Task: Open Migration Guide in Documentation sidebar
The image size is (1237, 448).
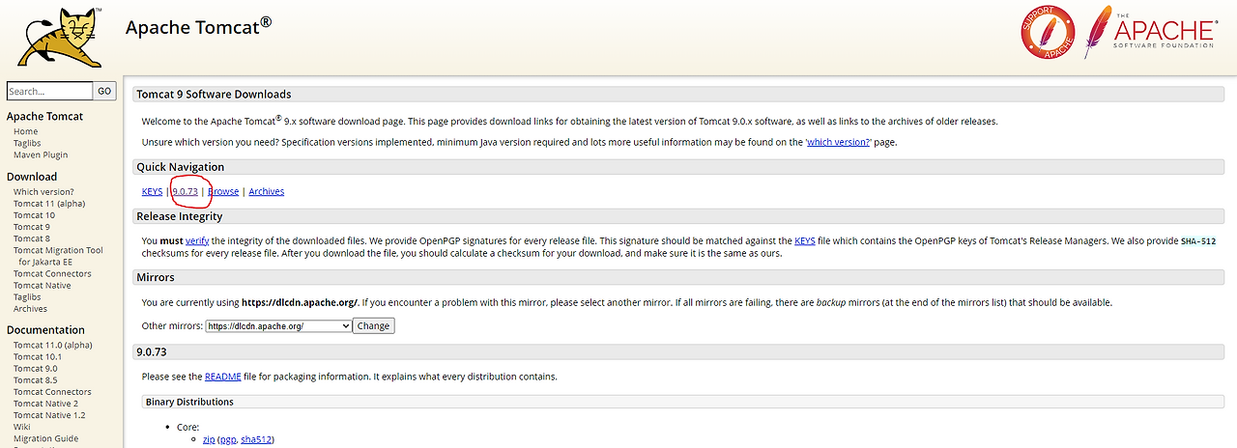Action: point(45,438)
